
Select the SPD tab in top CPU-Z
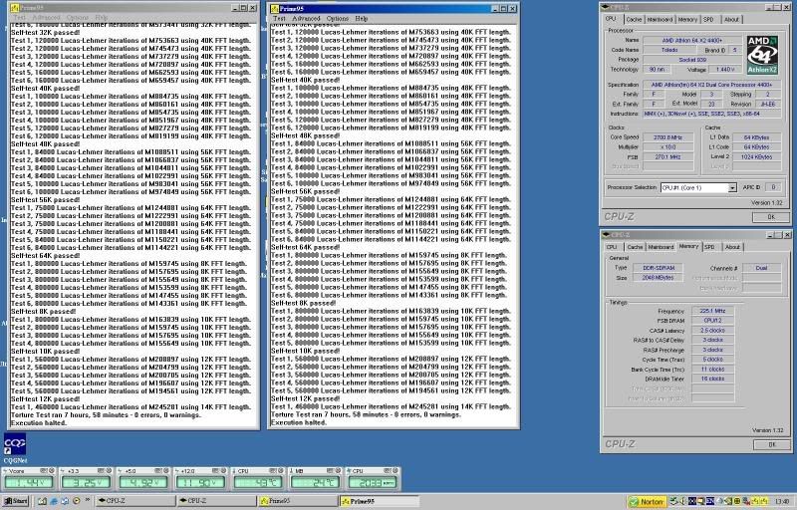tap(708, 19)
